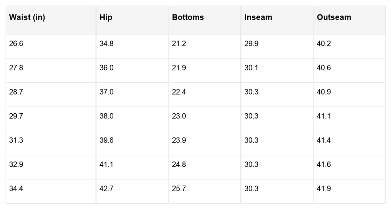Click the outseam cell 40.2

tap(324, 44)
